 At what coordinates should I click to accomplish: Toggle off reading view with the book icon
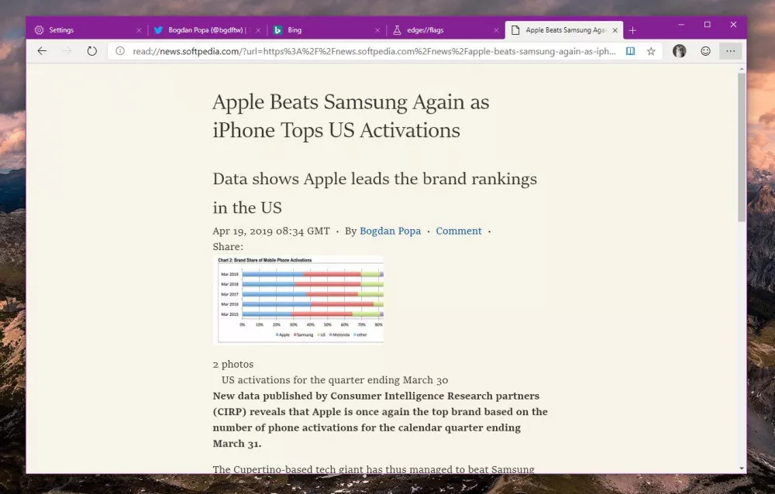[x=630, y=50]
